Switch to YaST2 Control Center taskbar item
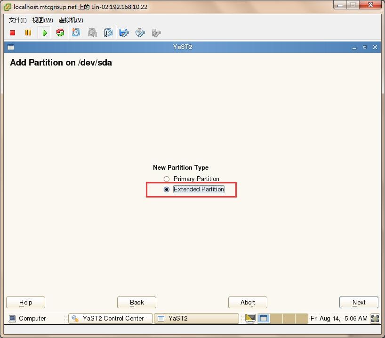 pos(111,319)
